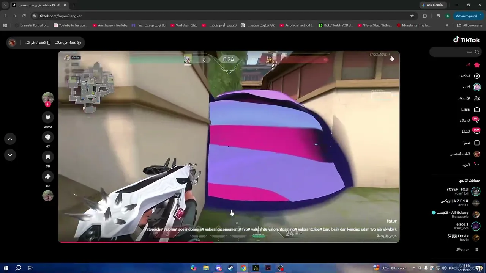The width and height of the screenshot is (486, 273).
Task: Open the creator name fatur
Action: click(x=391, y=221)
